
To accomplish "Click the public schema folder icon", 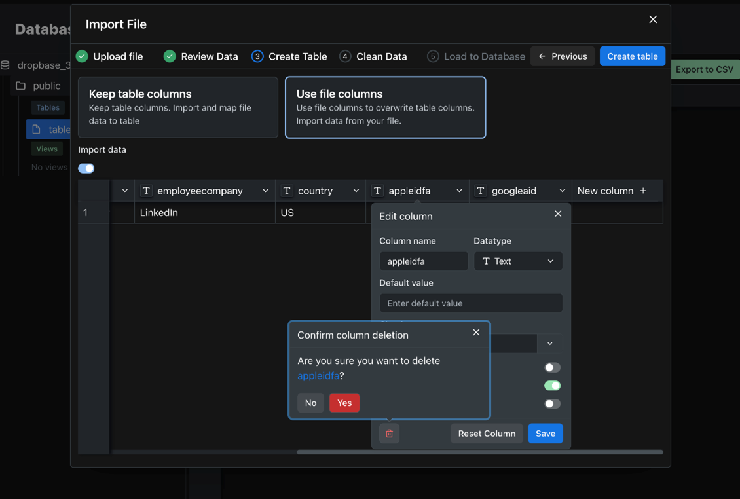I will click(21, 86).
